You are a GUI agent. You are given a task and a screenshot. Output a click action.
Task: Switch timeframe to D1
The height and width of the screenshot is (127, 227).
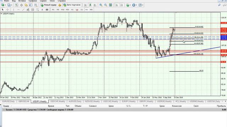[82, 10]
